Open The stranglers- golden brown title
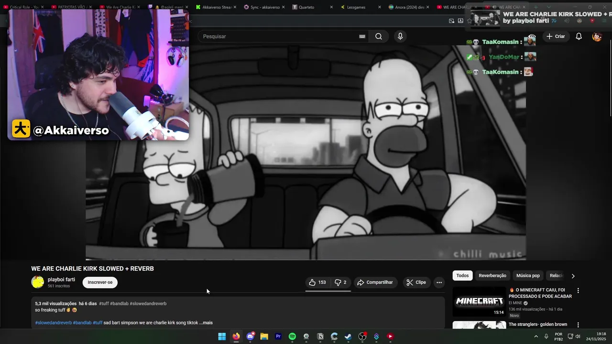Image resolution: width=612 pixels, height=344 pixels. (x=538, y=324)
